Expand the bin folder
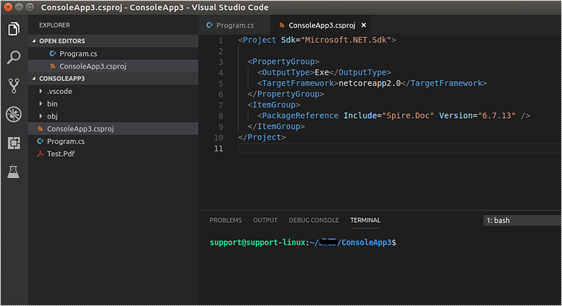Image resolution: width=562 pixels, height=306 pixels. [x=40, y=104]
